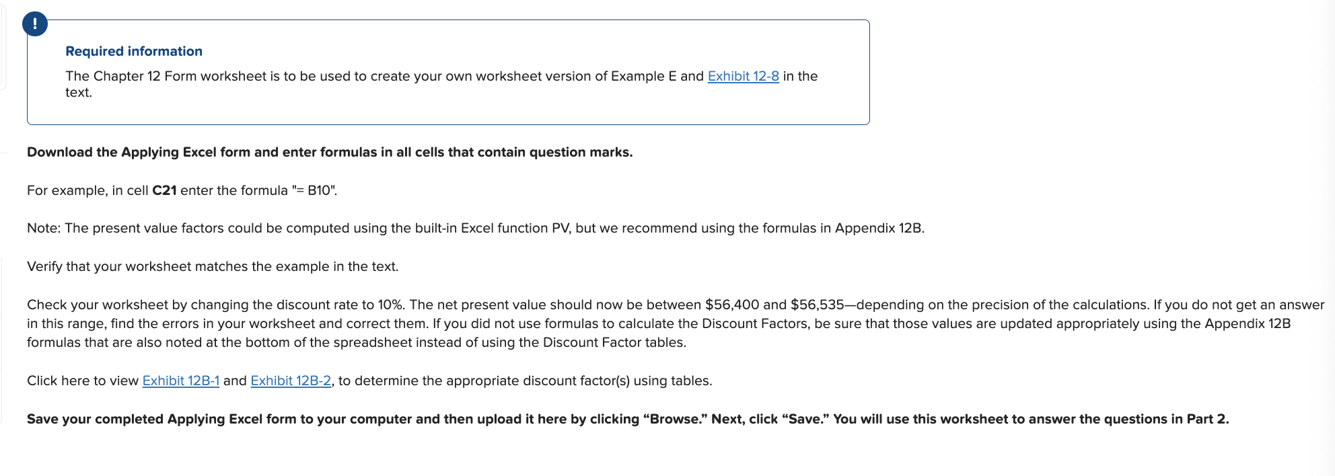Image resolution: width=1335 pixels, height=476 pixels.
Task: Click the Part 2 reference at paragraph end
Action: 1207,419
